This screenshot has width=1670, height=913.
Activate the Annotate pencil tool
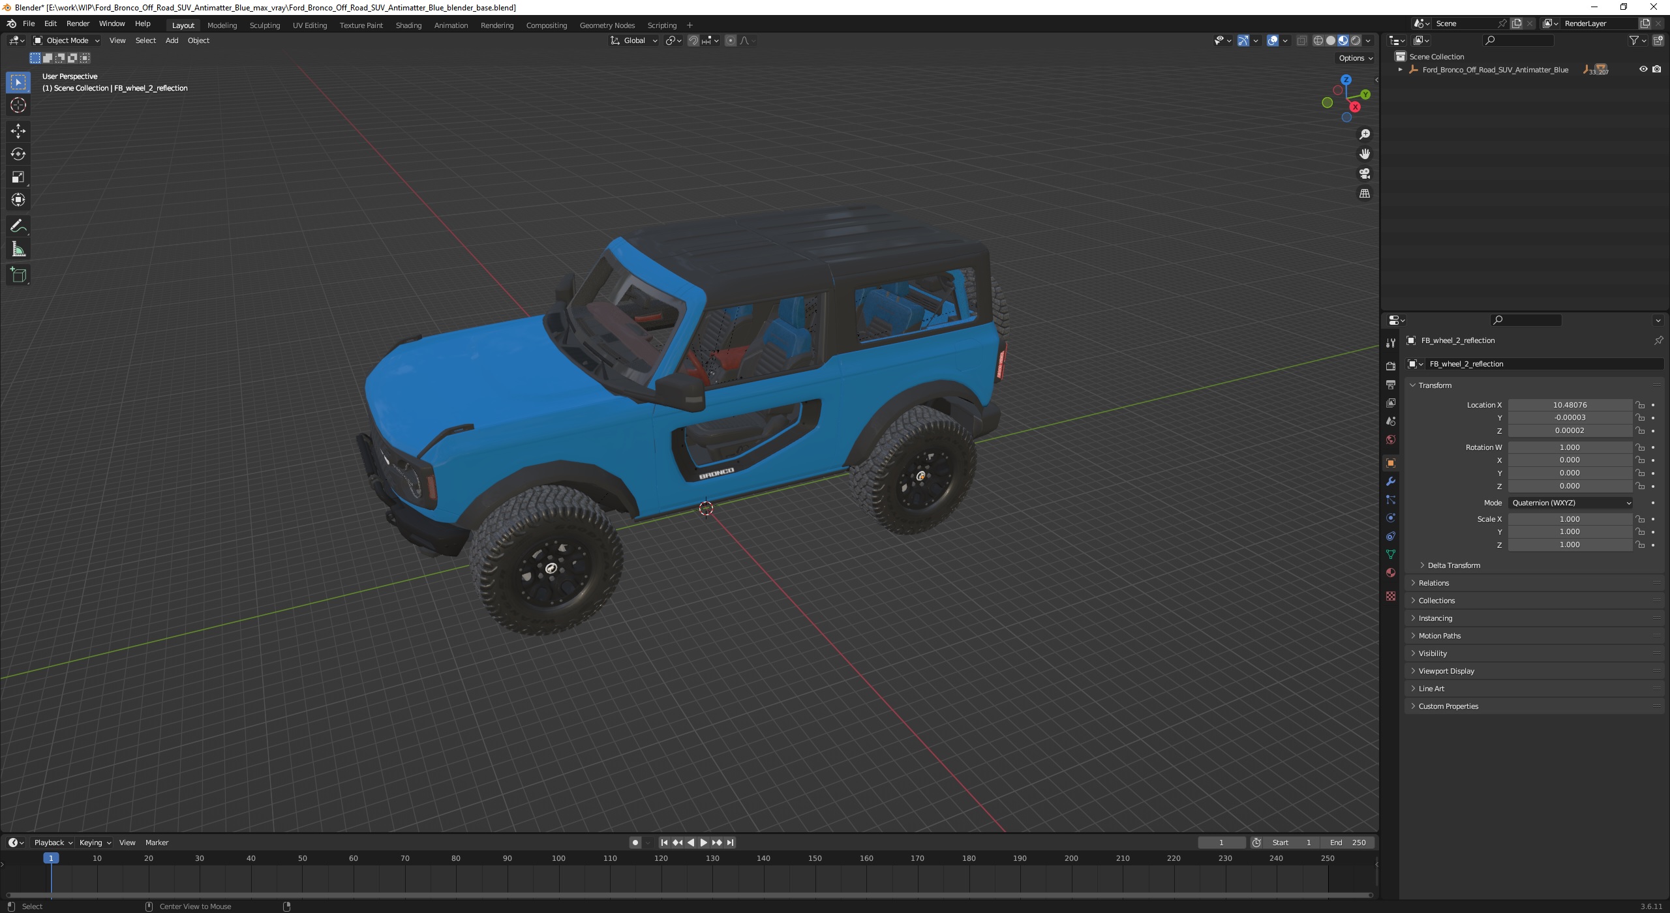(x=18, y=226)
